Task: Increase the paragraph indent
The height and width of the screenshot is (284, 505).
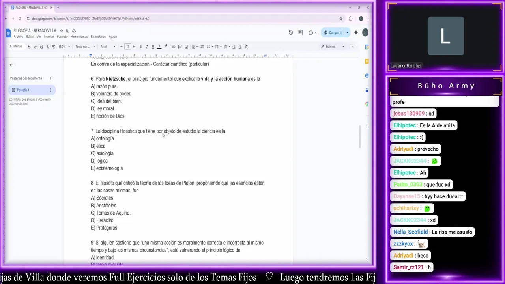Action: (x=240, y=47)
